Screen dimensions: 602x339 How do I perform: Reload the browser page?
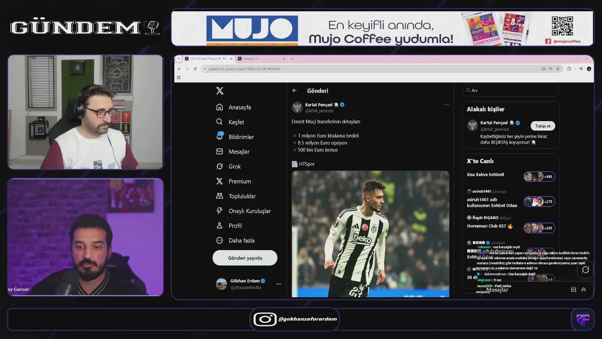tap(195, 69)
